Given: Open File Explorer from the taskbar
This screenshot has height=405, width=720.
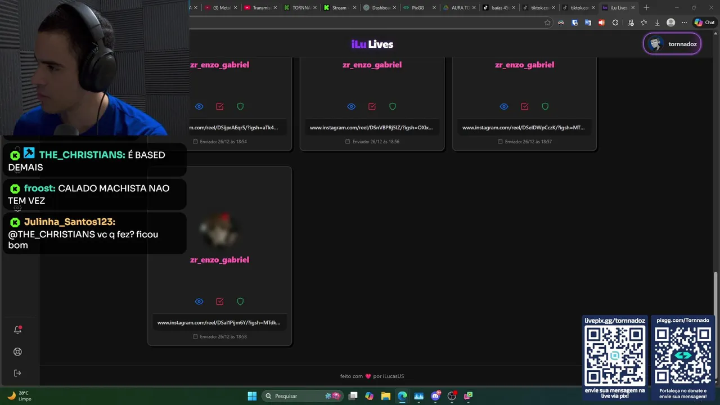Looking at the screenshot, I should coord(385,396).
